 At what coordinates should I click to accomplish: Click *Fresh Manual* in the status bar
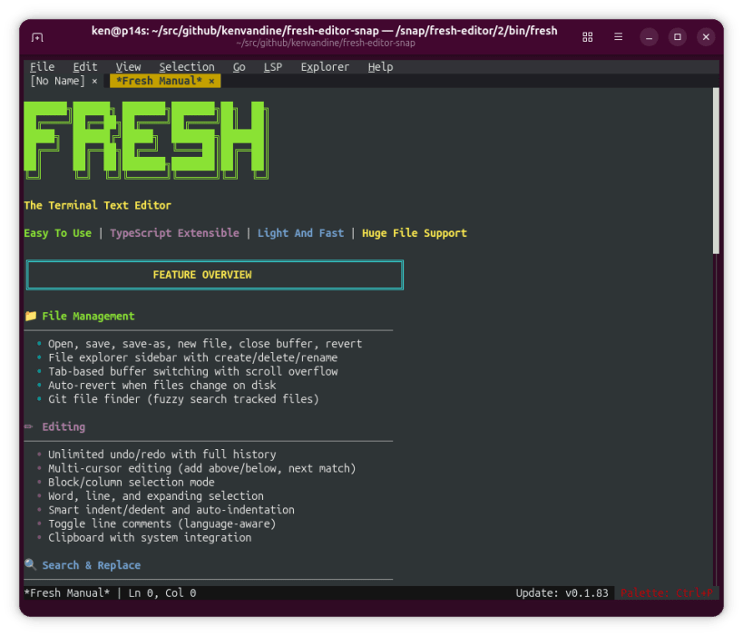(67, 592)
